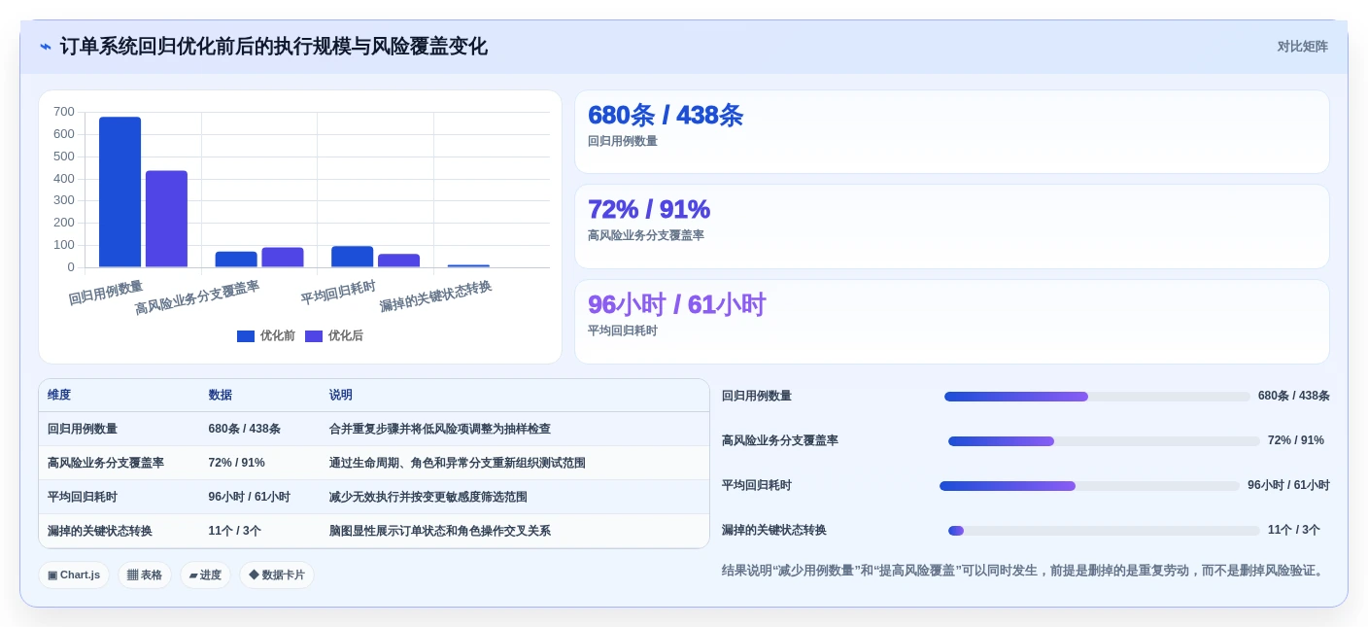Image resolution: width=1368 pixels, height=627 pixels.
Task: Select the 漏掉的关键状态转换 table row label
Action: coord(100,531)
